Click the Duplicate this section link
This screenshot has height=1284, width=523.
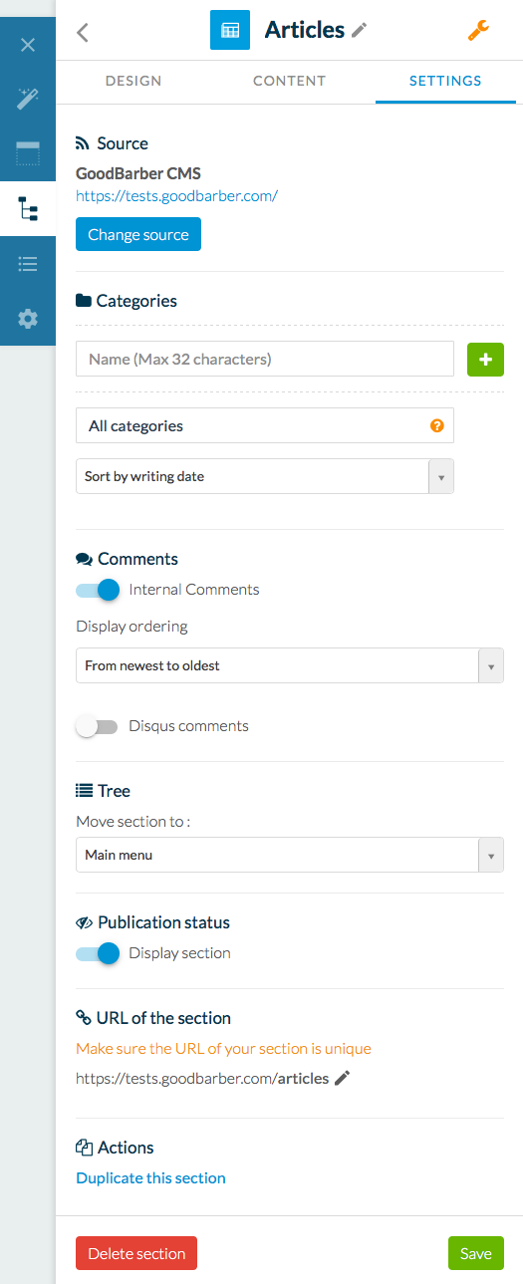tap(150, 1177)
